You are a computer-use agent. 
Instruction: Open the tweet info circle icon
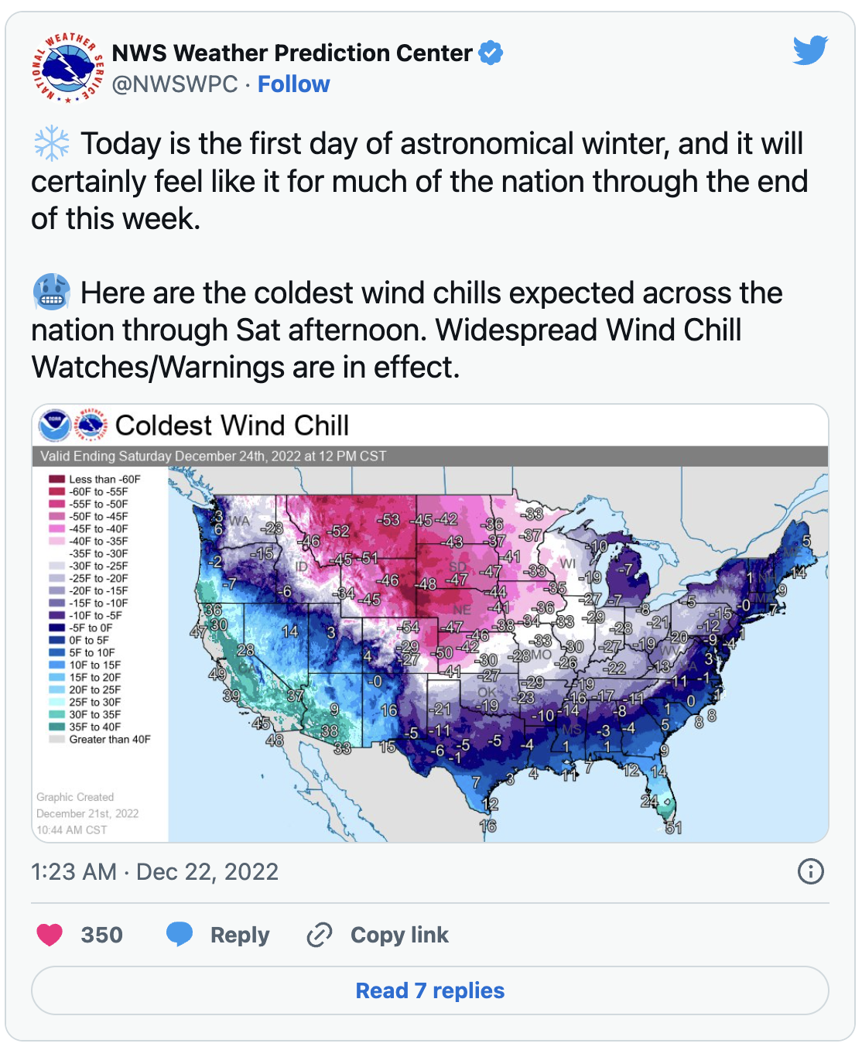(810, 871)
